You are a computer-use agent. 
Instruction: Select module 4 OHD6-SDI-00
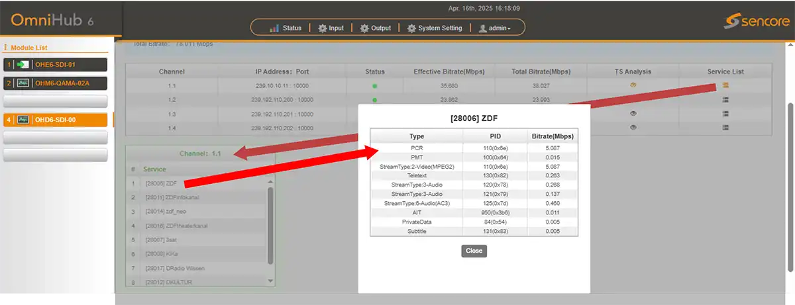[x=56, y=120]
